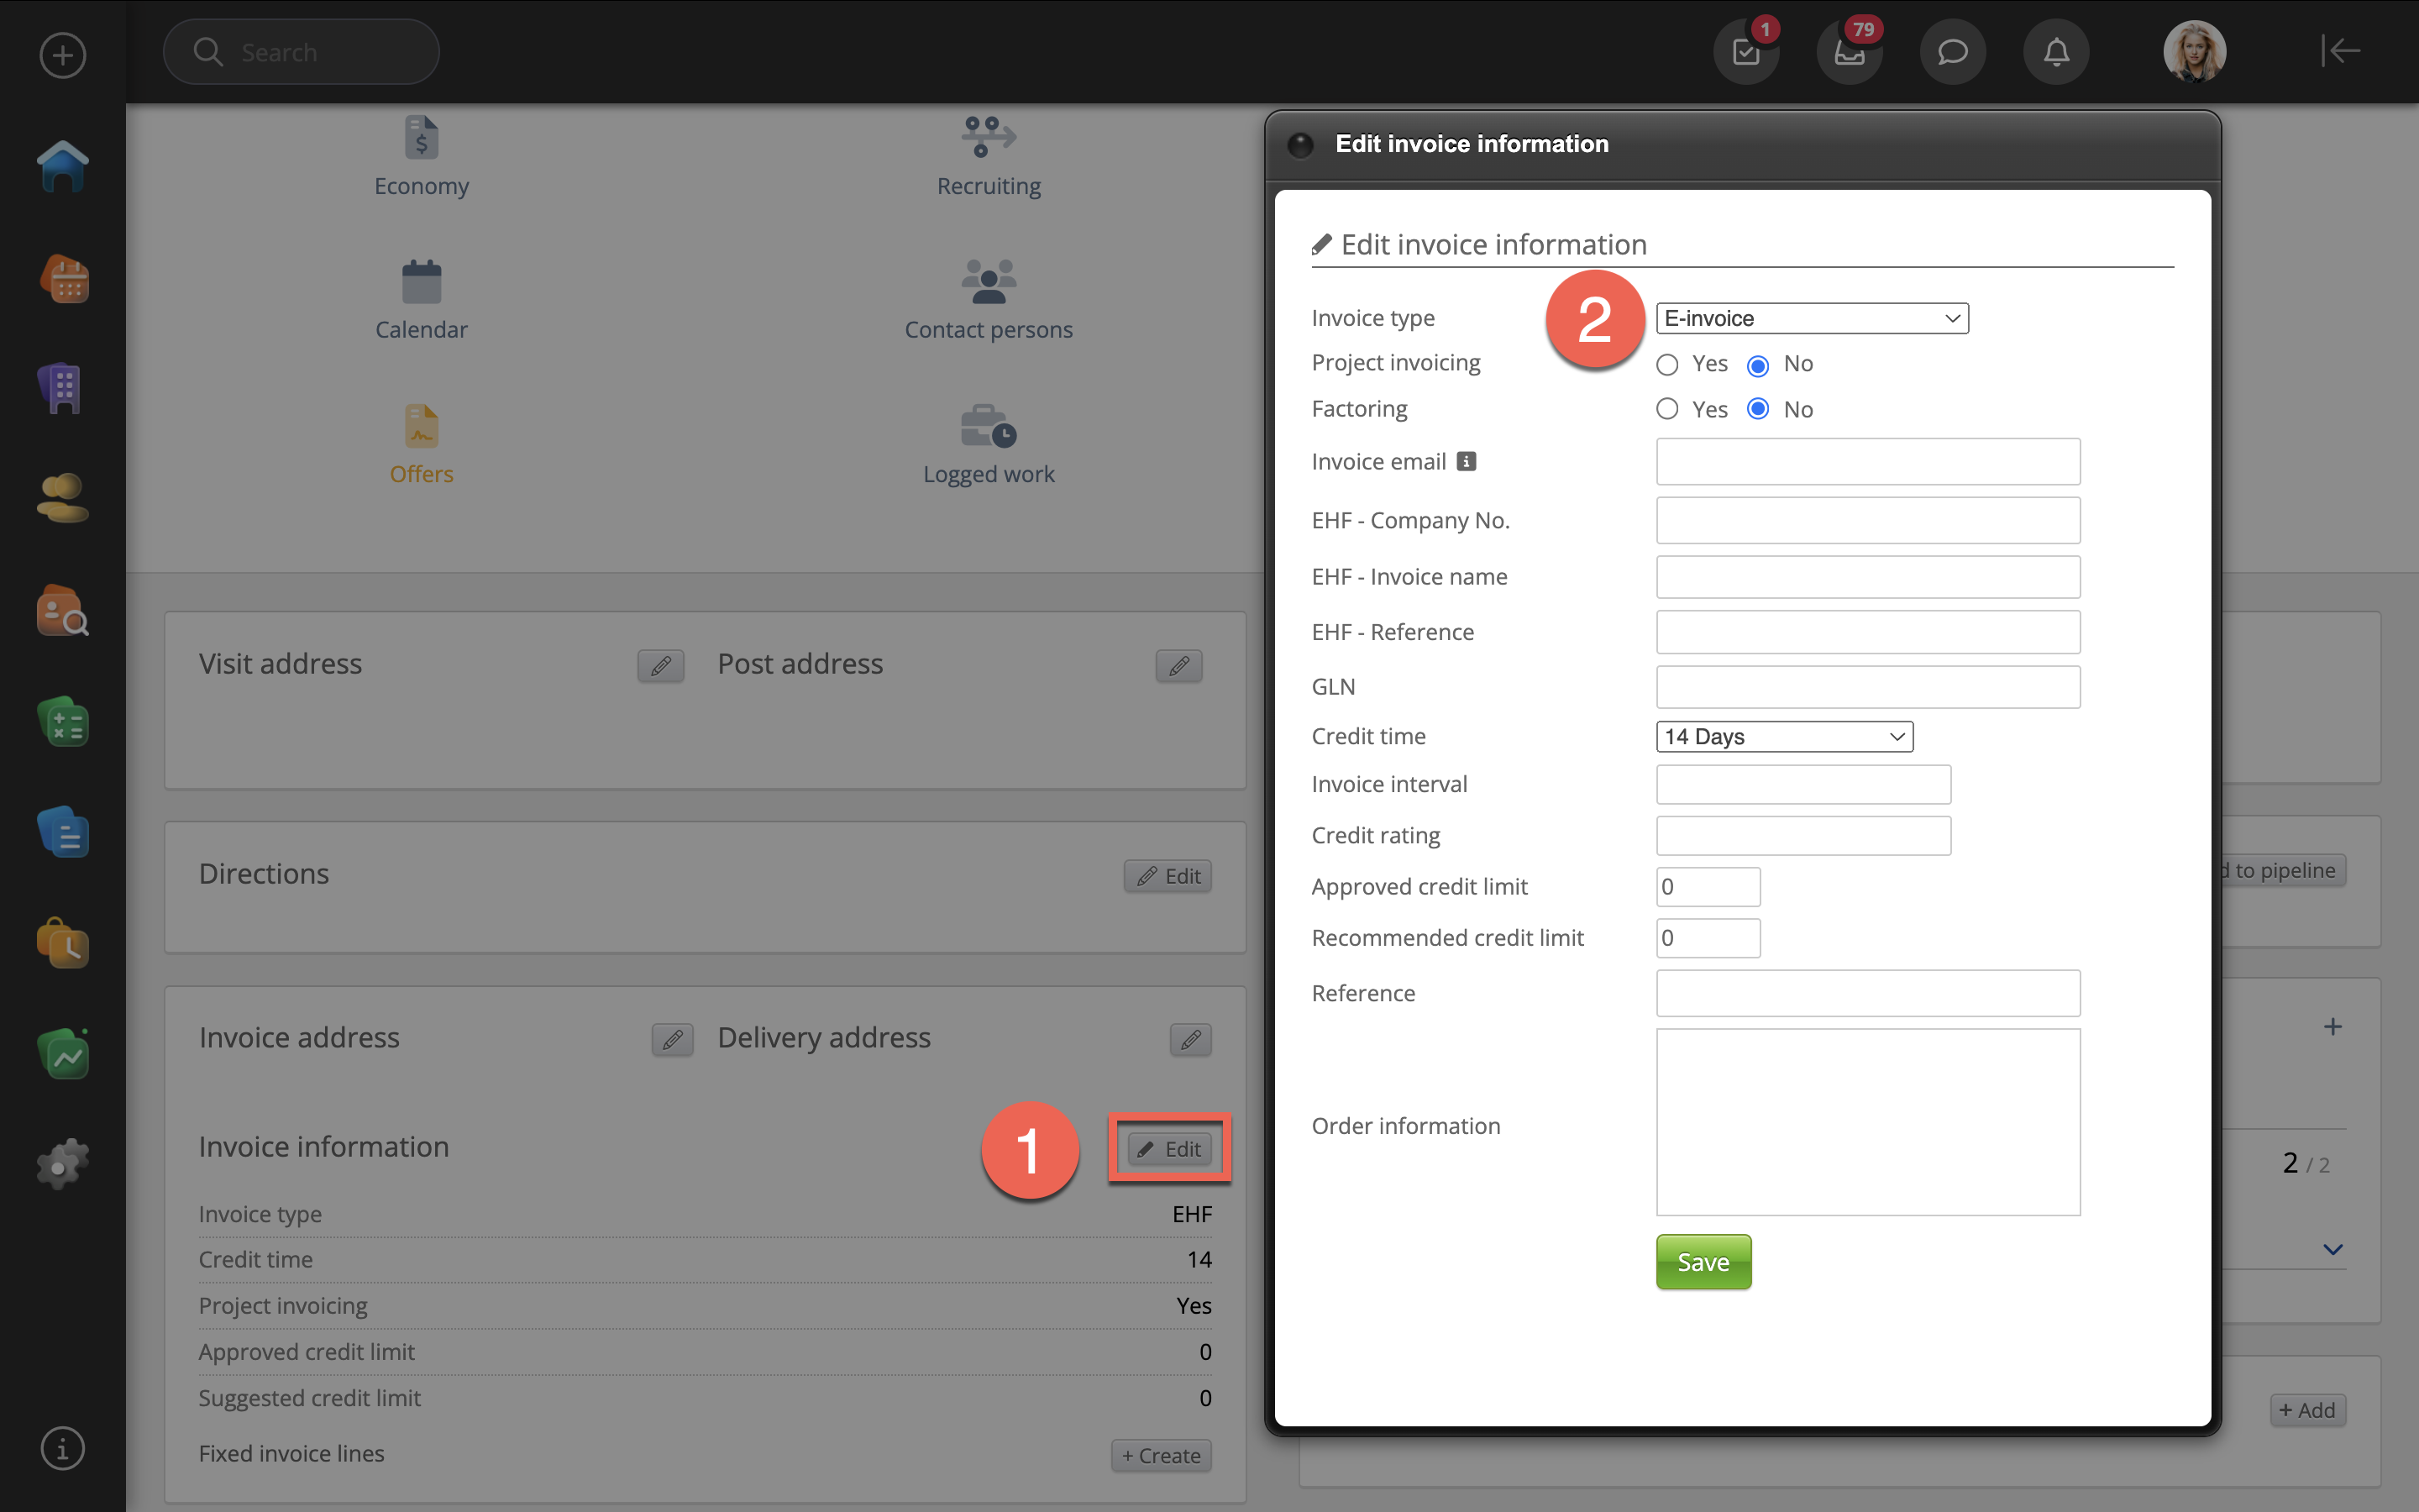
Task: Open the settings gear in sidebar
Action: tap(62, 1165)
